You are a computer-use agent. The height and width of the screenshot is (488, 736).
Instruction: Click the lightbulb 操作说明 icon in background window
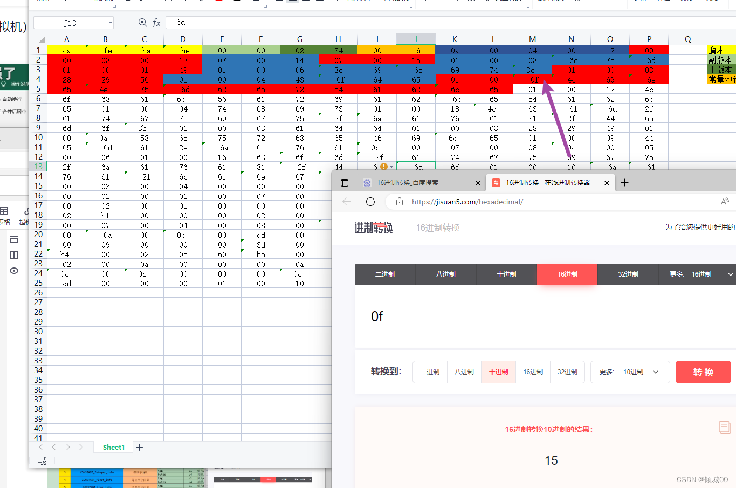click(x=4, y=84)
